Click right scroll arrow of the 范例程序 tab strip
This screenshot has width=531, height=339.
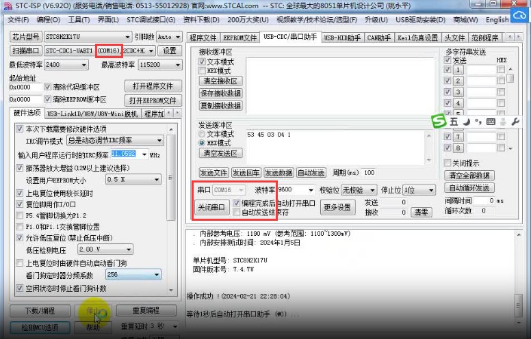pos(518,37)
